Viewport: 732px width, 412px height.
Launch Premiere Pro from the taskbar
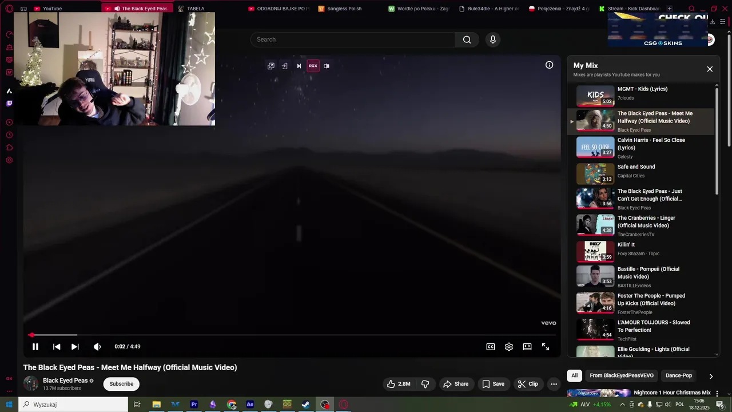click(194, 405)
